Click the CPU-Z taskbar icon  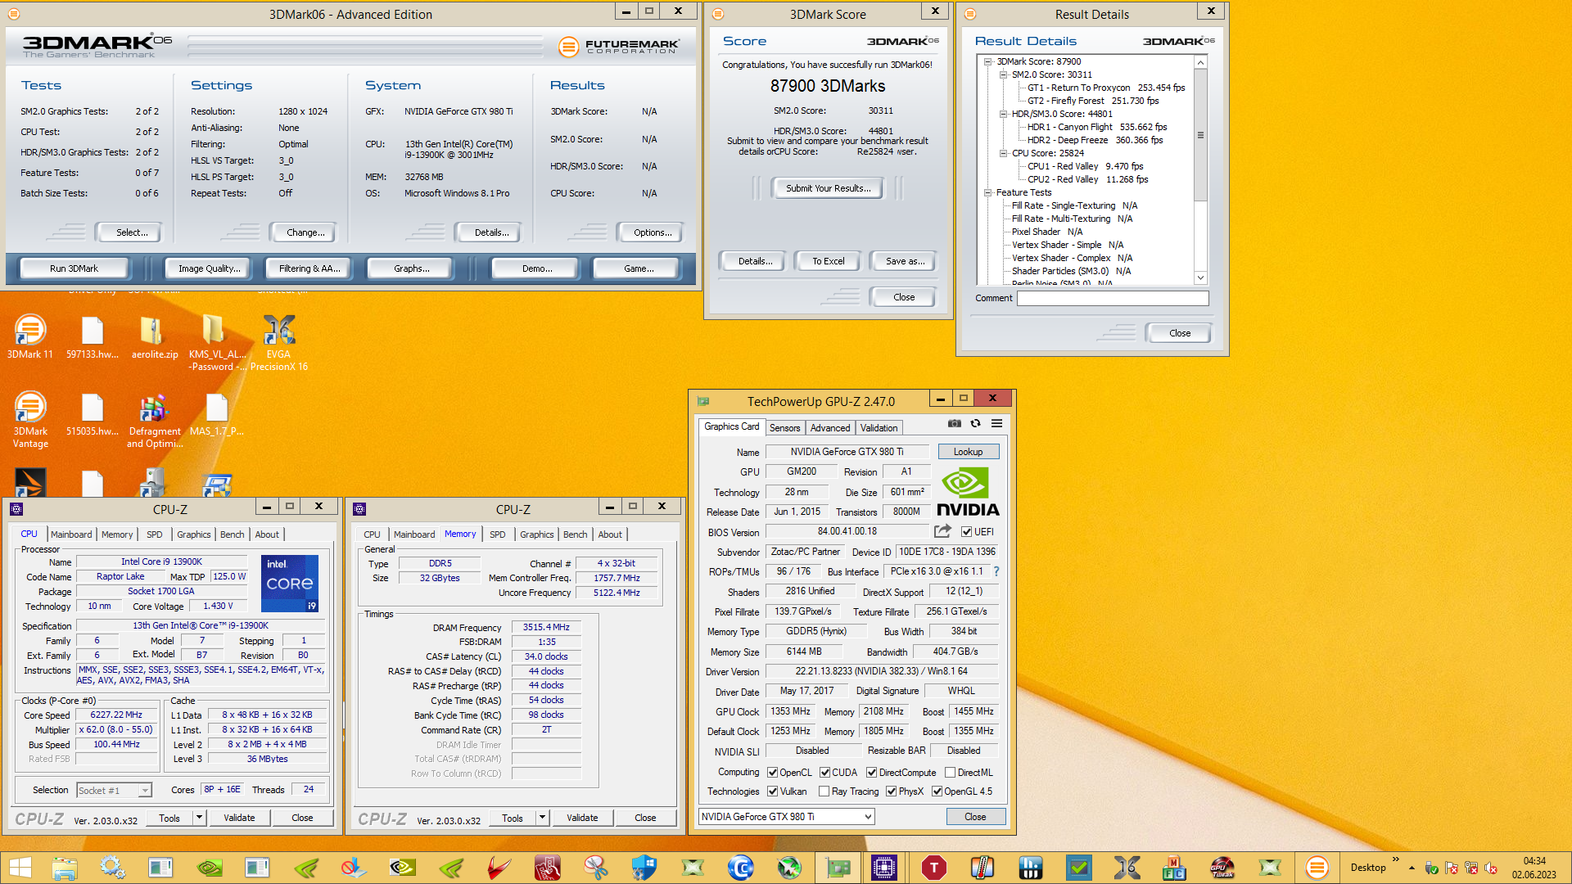click(x=884, y=868)
